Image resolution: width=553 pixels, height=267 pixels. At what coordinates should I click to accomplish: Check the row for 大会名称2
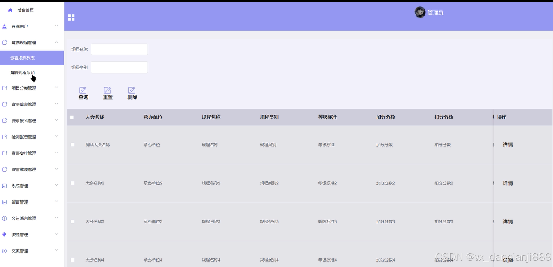point(72,183)
